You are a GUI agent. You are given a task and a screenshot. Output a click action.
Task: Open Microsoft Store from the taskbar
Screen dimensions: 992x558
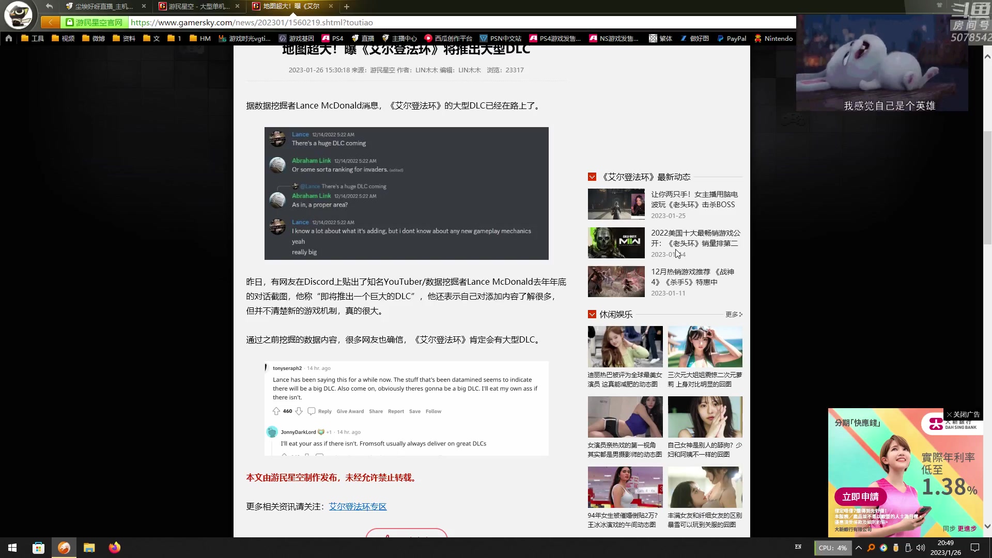[x=38, y=548]
